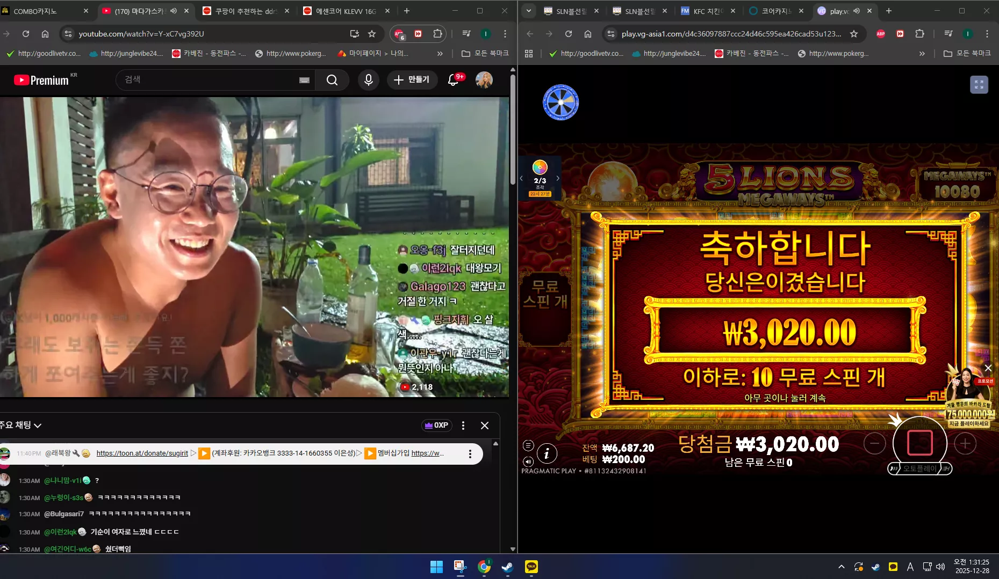Mute the play.vg tab audio
The height and width of the screenshot is (579, 999).
tap(857, 11)
